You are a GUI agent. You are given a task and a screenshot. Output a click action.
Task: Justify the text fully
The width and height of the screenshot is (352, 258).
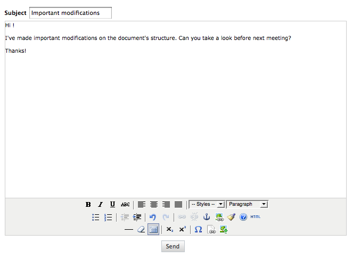(x=178, y=204)
